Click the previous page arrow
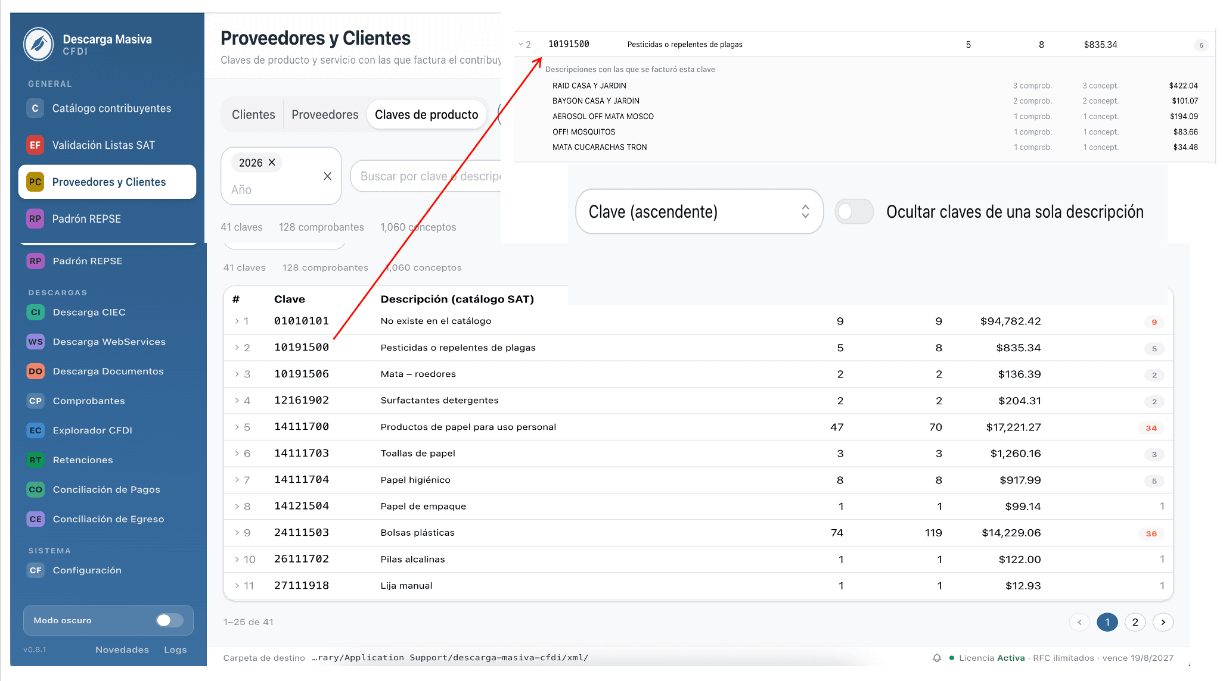 [x=1079, y=622]
